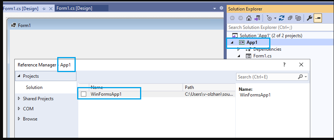
Task: Click the Forward arrow in Solution Explorer toolbar
Action: (x=241, y=18)
